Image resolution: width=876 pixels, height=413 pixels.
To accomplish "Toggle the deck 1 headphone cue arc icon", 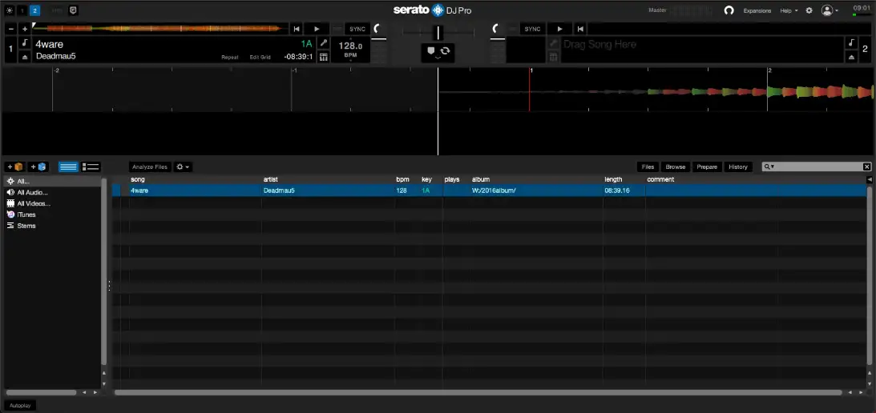I will (378, 29).
